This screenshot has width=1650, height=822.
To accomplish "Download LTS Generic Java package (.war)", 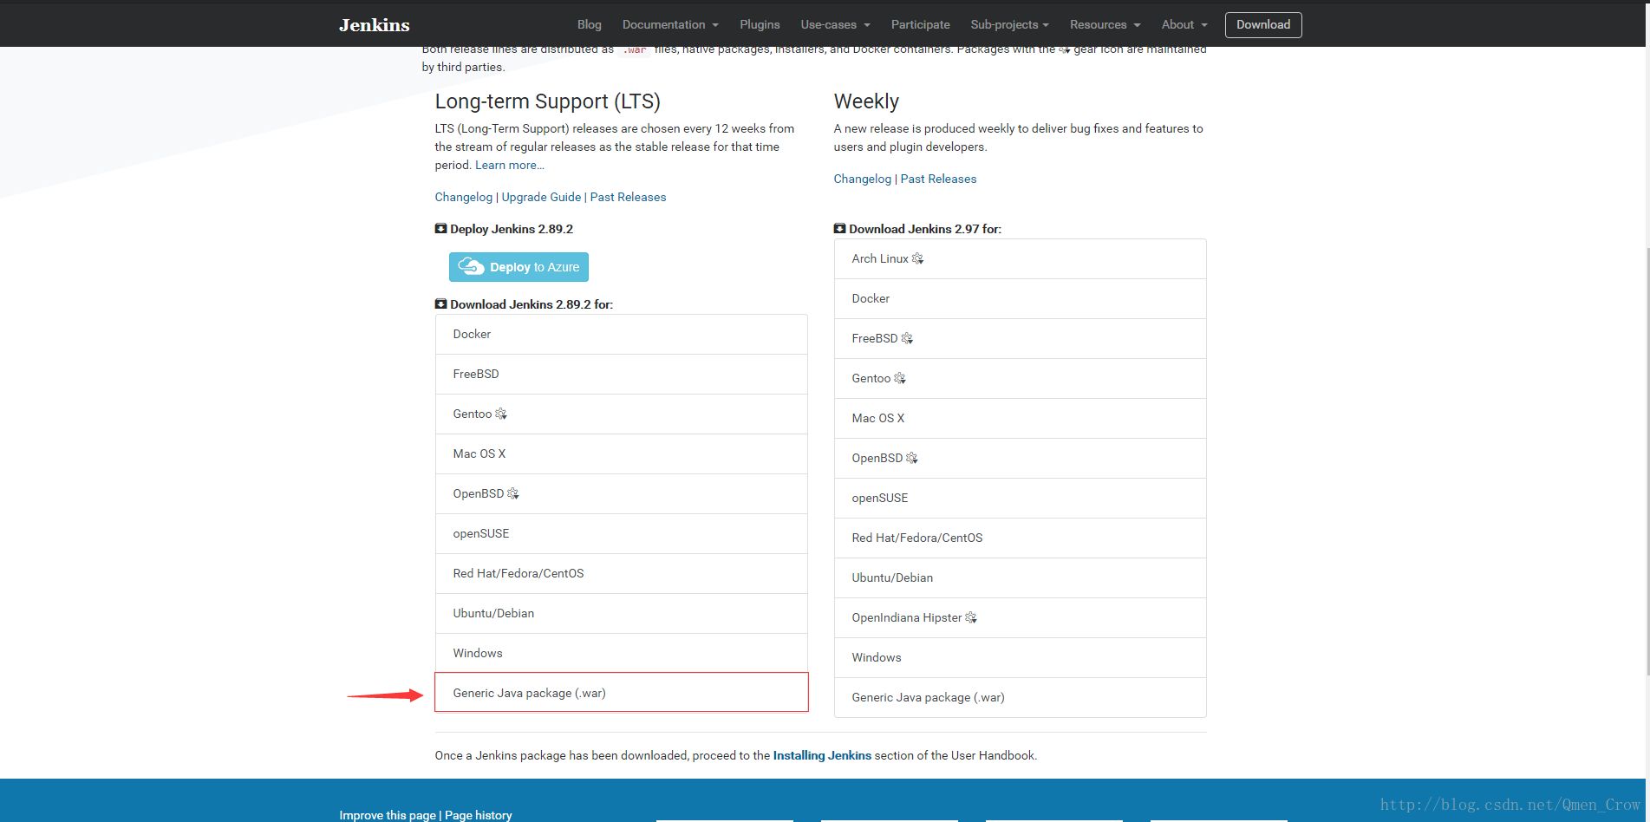I will 621,692.
